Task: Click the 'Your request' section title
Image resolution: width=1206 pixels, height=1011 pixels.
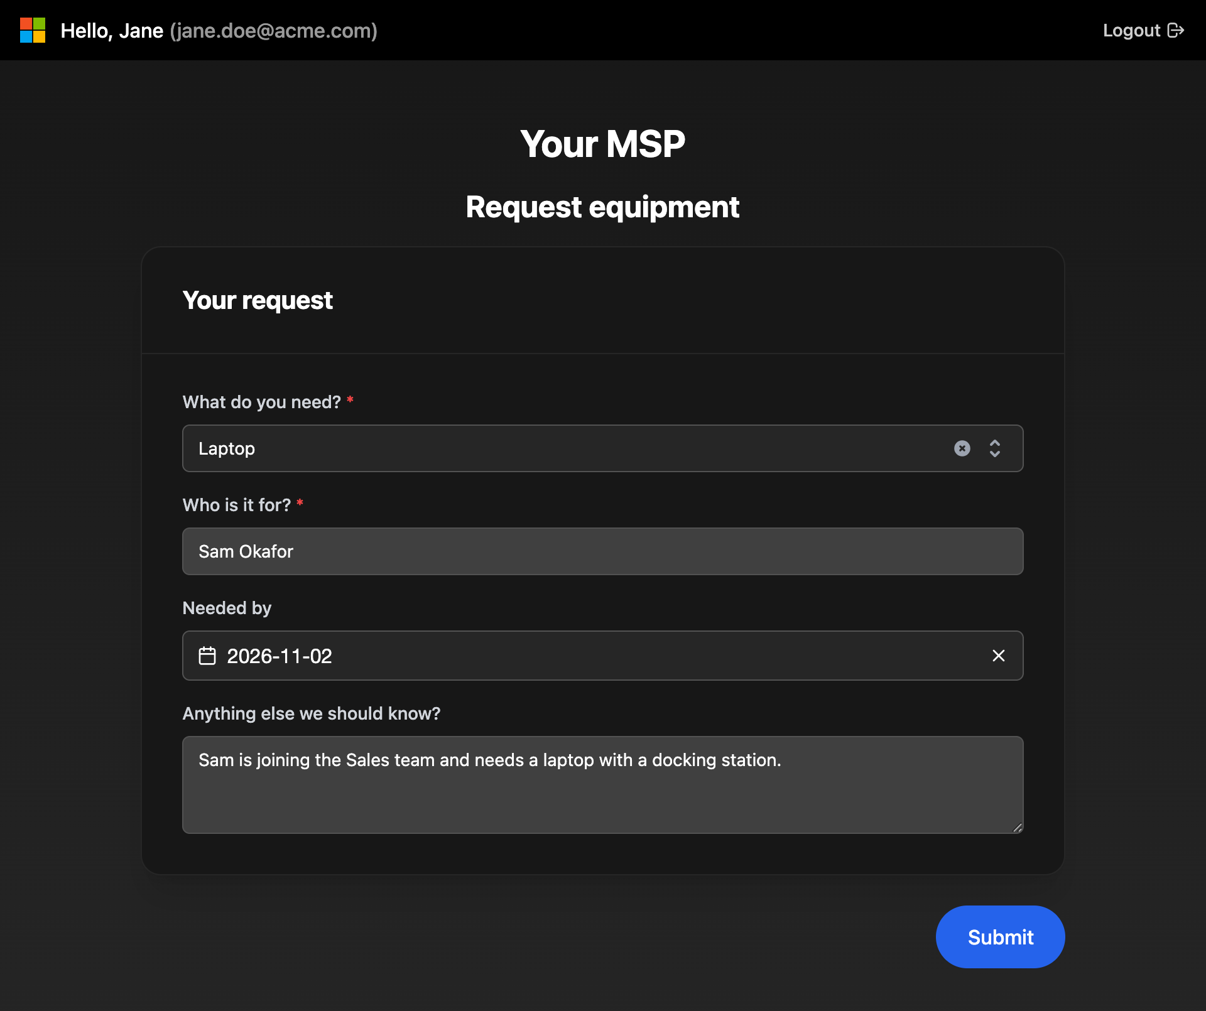Action: [x=258, y=300]
